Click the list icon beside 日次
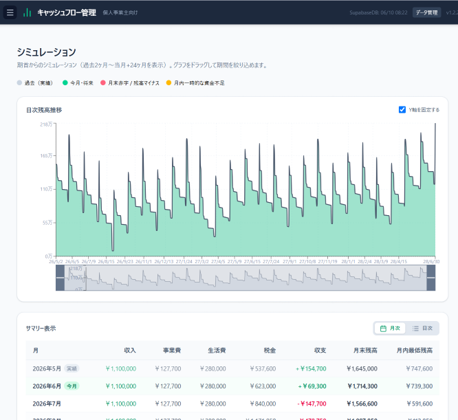 [x=415, y=329]
